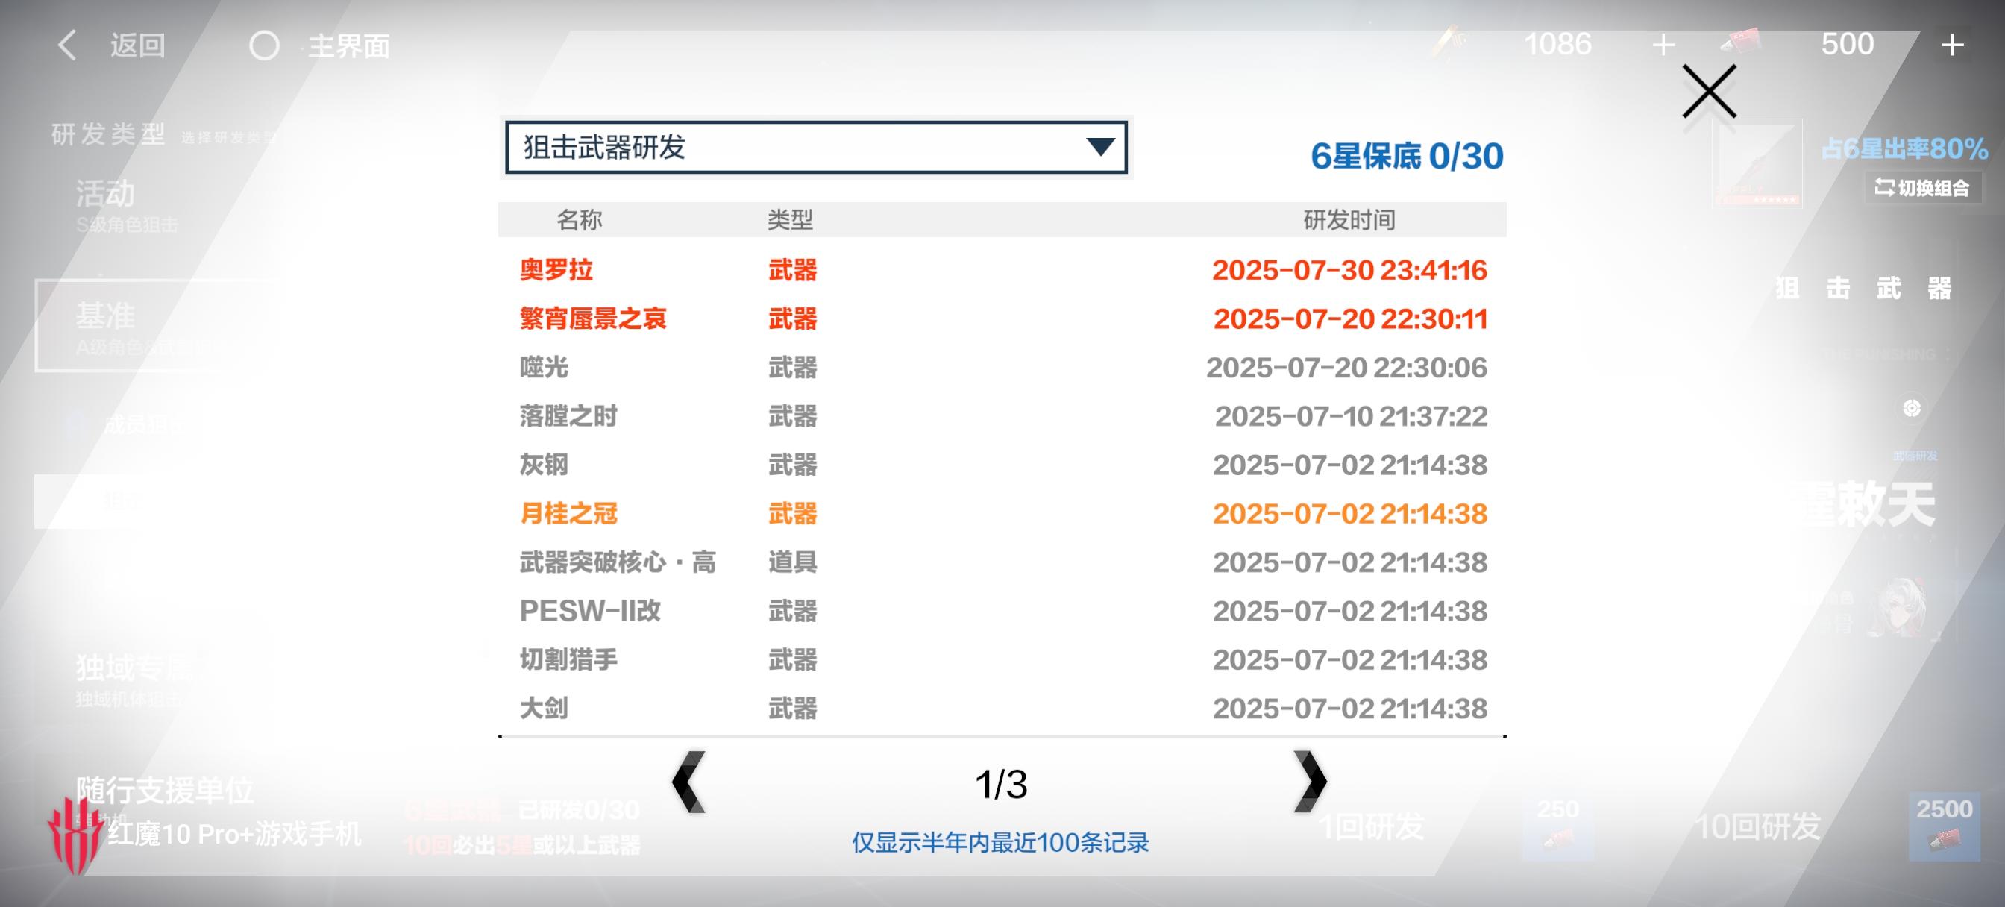The image size is (2005, 907).
Task: Close the research history popup
Action: [x=1708, y=91]
